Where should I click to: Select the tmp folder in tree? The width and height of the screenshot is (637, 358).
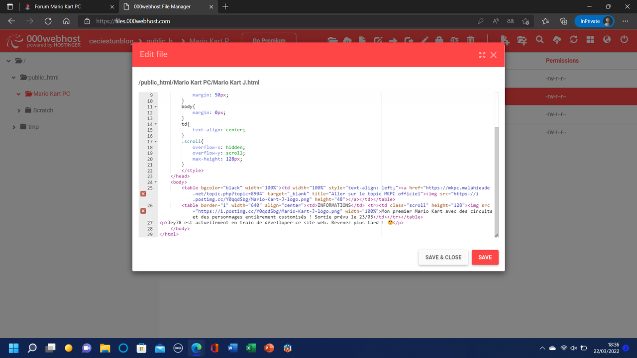pyautogui.click(x=33, y=127)
